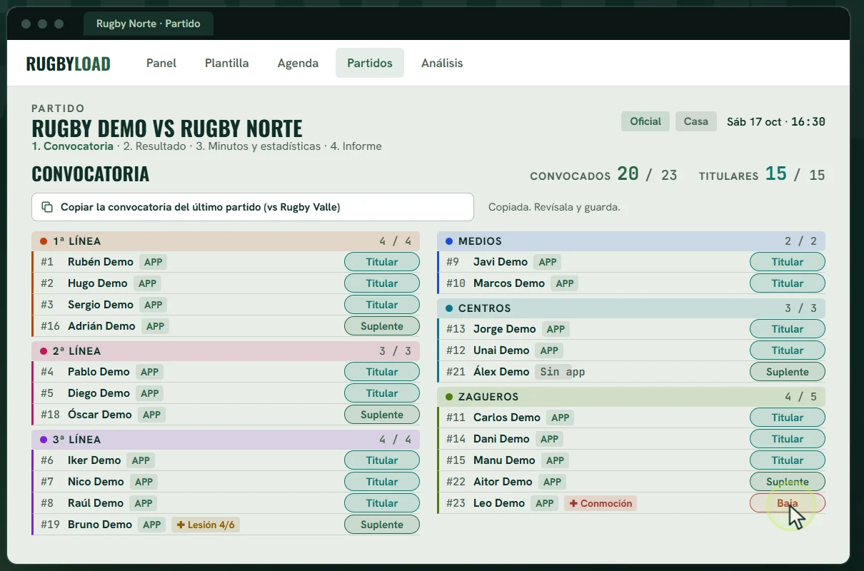Change Carlos Demo's Titular status

(788, 418)
